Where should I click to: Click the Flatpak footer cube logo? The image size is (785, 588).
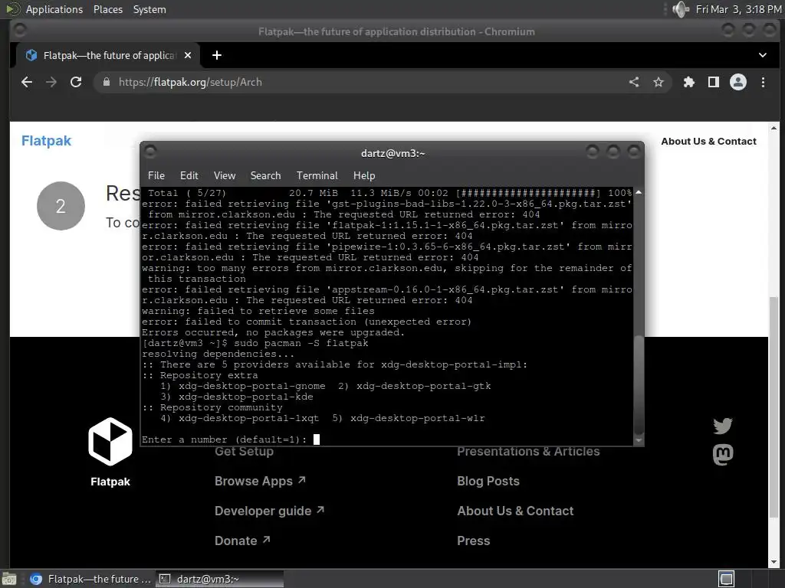pyautogui.click(x=110, y=442)
